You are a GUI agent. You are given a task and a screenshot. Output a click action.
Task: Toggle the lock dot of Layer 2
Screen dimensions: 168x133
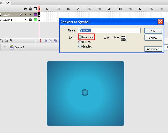tap(30, 15)
